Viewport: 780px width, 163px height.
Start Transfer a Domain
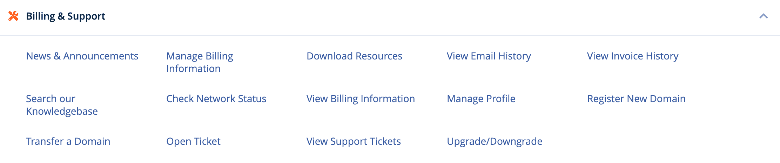pyautogui.click(x=68, y=141)
